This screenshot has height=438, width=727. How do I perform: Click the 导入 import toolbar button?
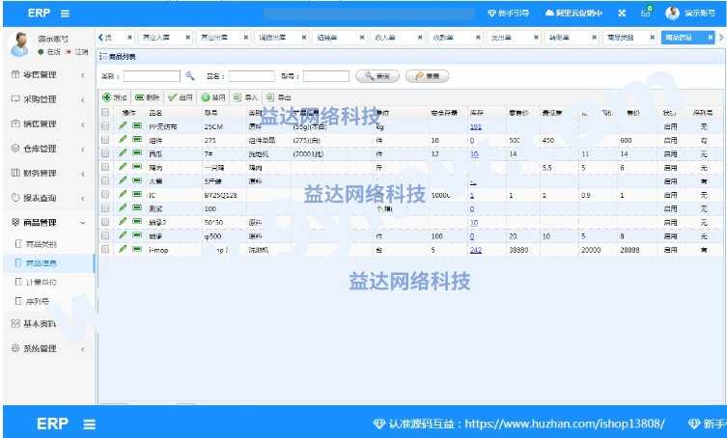click(x=246, y=97)
